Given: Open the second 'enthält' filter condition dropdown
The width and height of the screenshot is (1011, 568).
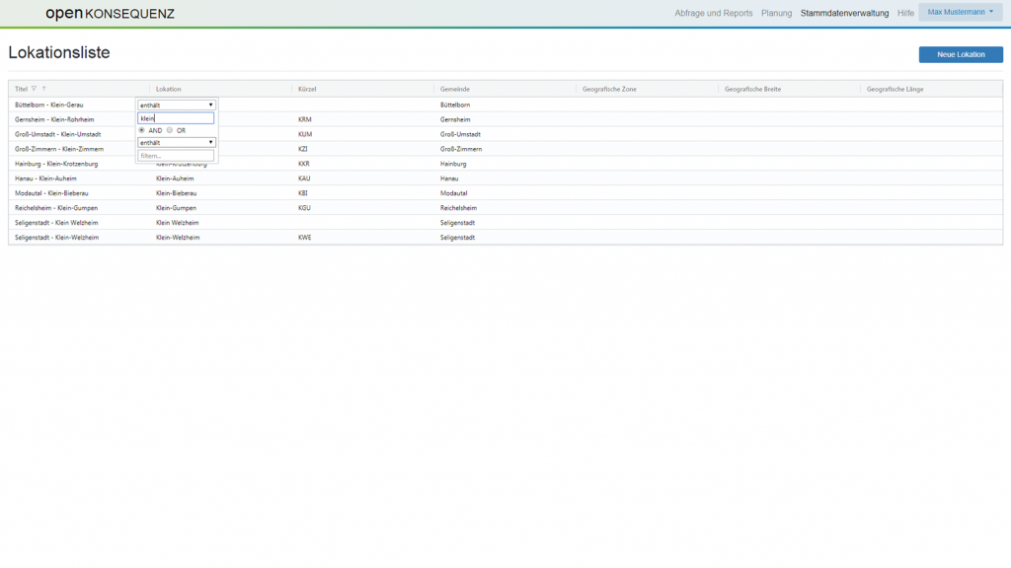Looking at the screenshot, I should pyautogui.click(x=176, y=142).
